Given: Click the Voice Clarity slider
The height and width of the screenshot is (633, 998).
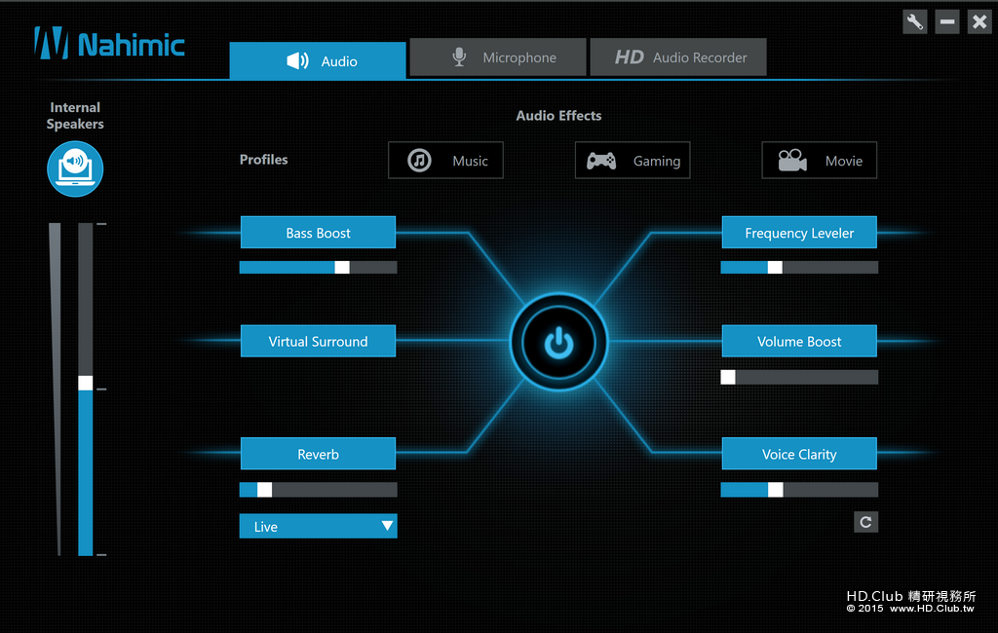Looking at the screenshot, I should pos(799,489).
